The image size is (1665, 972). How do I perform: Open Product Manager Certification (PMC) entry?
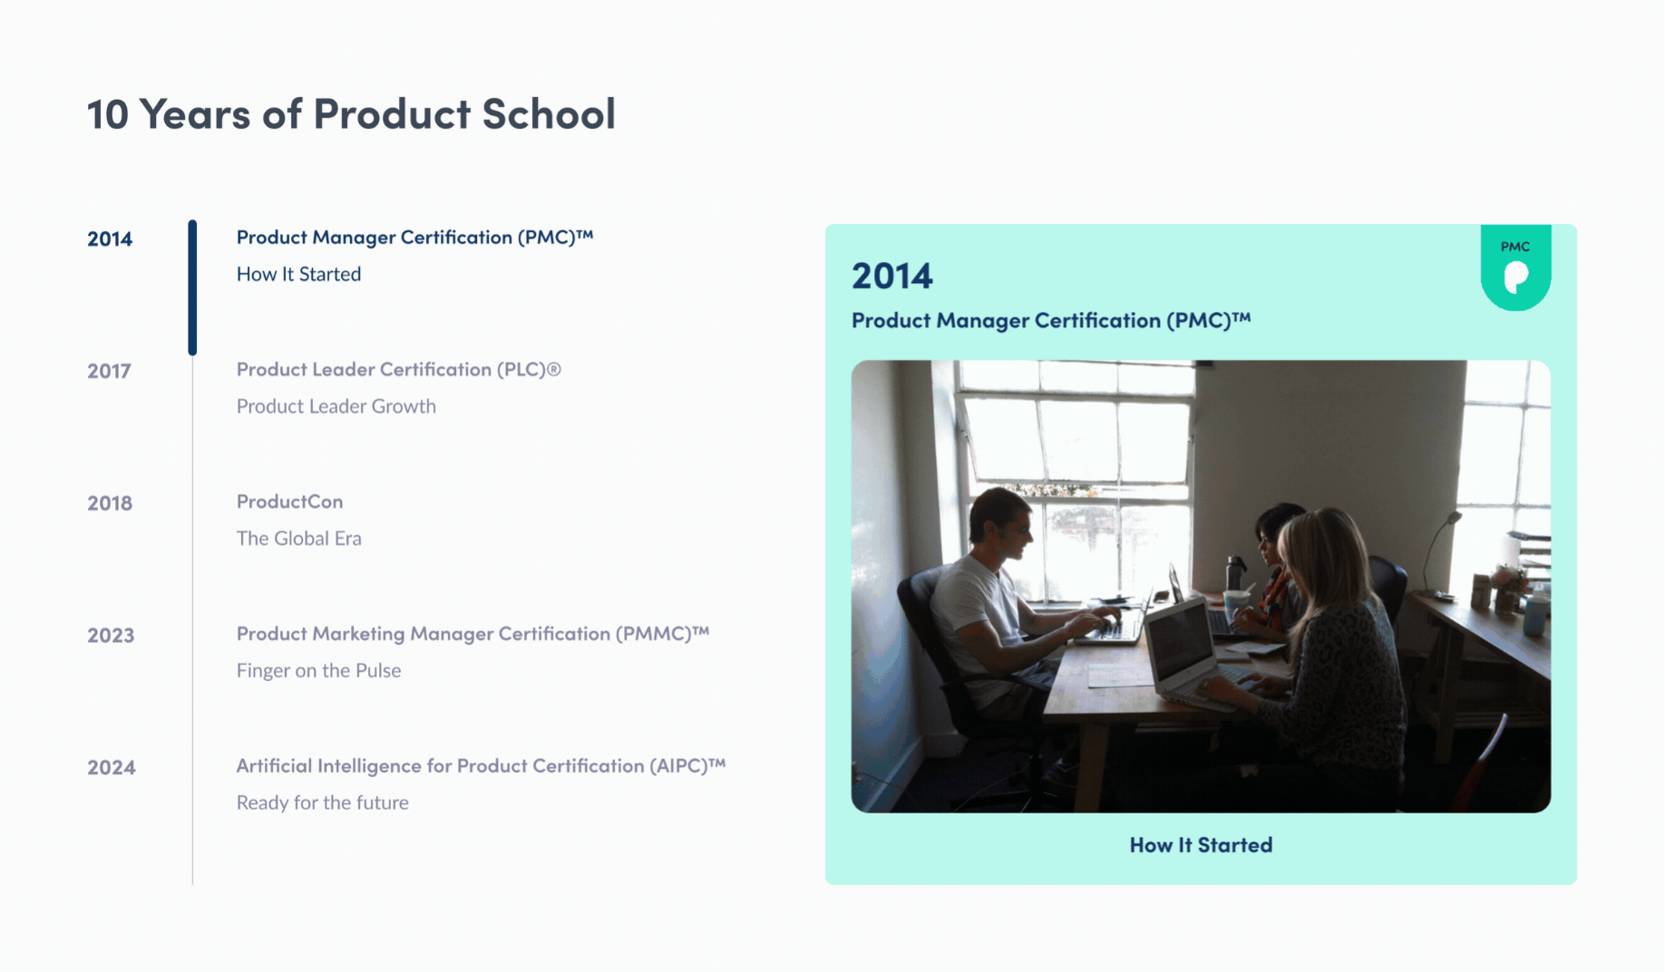[415, 237]
